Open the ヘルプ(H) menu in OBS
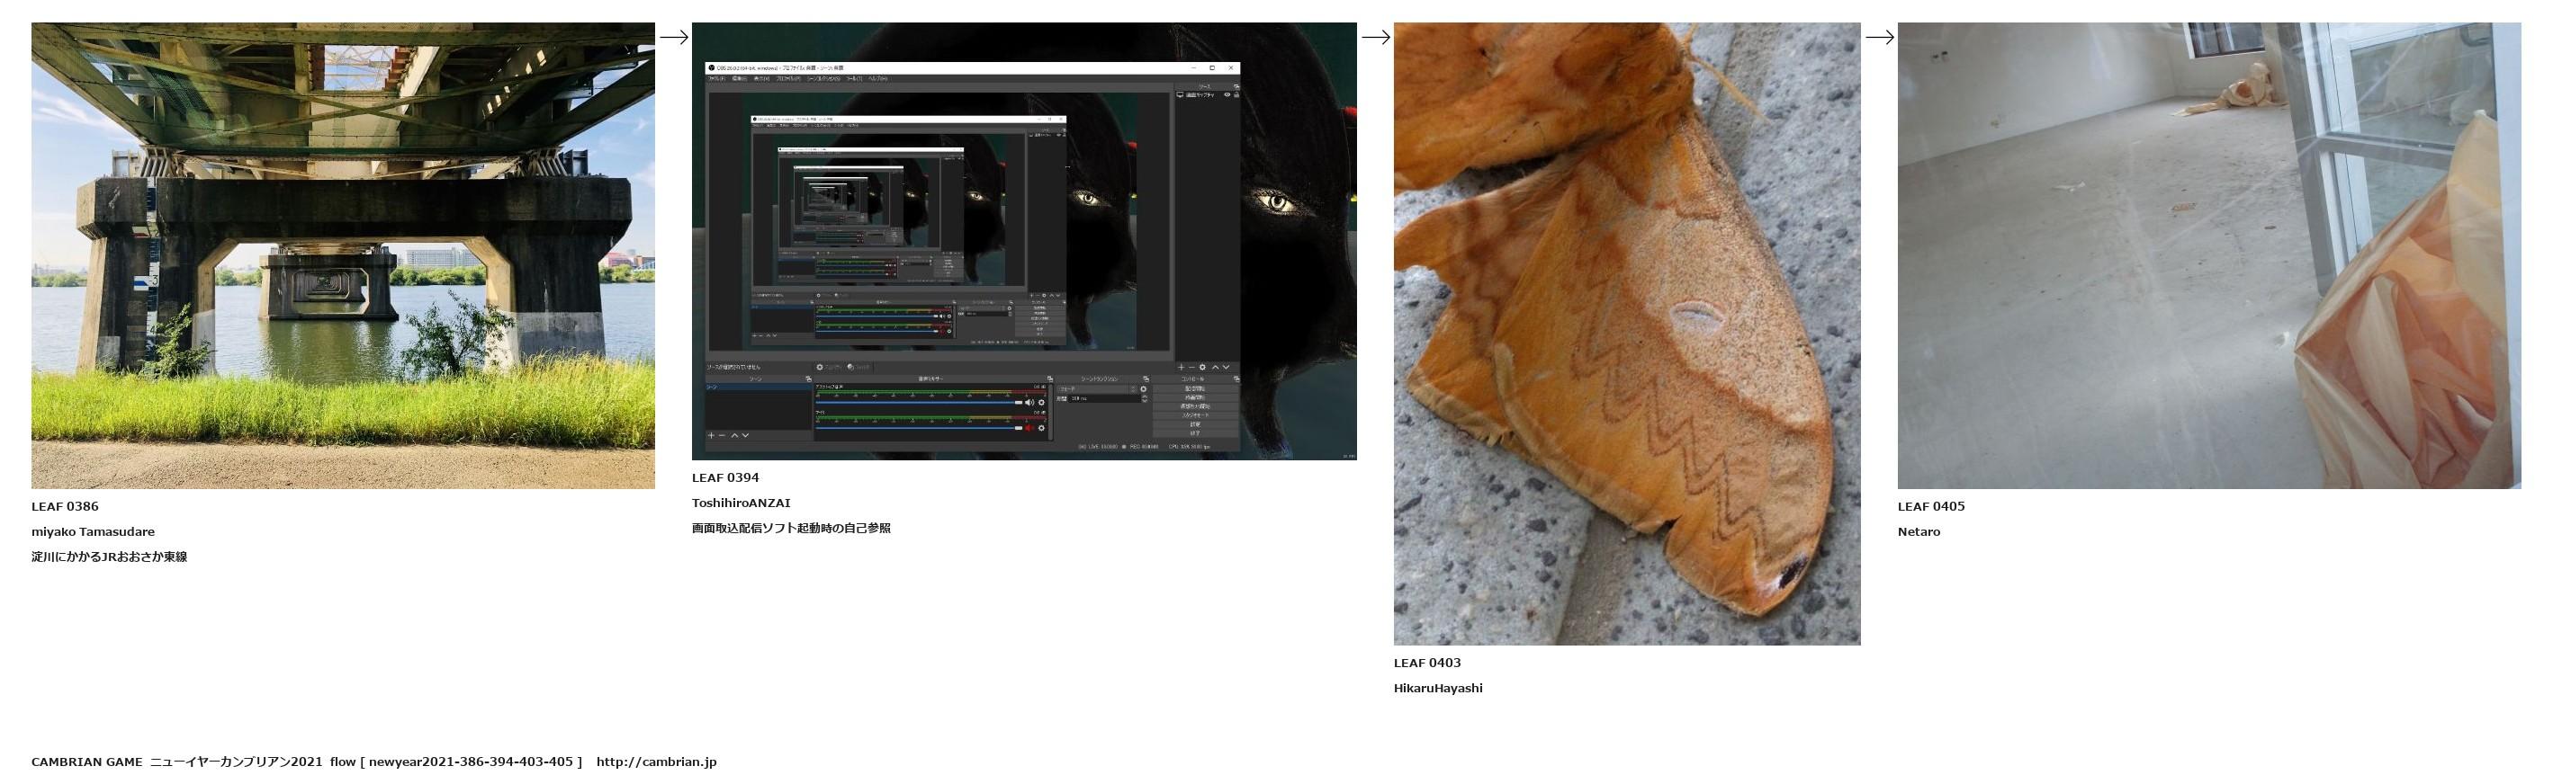The height and width of the screenshot is (784, 2553). 878,78
